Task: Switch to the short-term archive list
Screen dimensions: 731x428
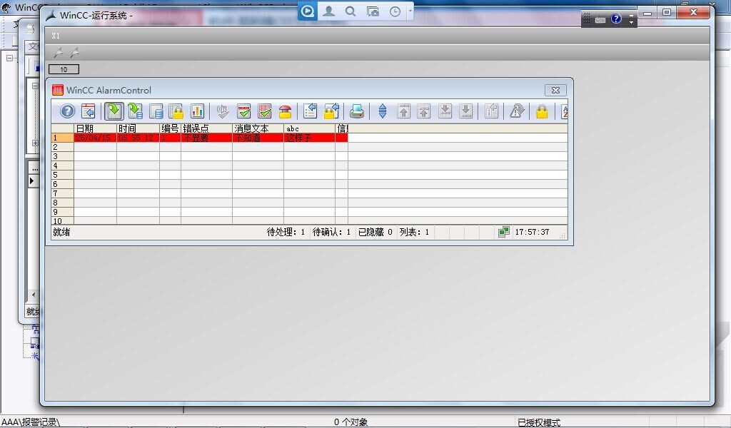Action: 135,111
